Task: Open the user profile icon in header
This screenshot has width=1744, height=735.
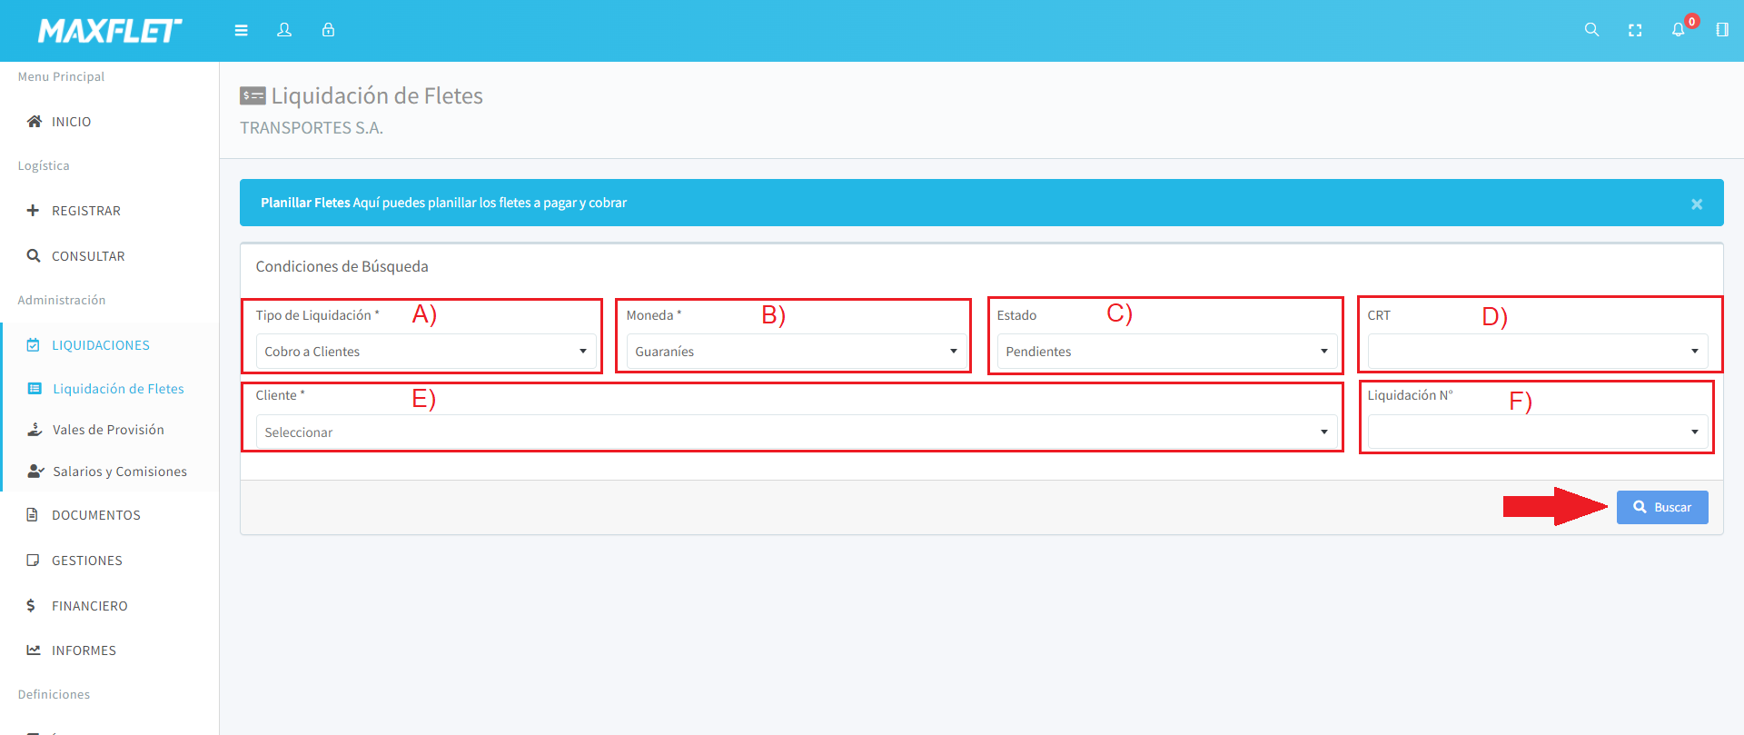Action: (284, 30)
